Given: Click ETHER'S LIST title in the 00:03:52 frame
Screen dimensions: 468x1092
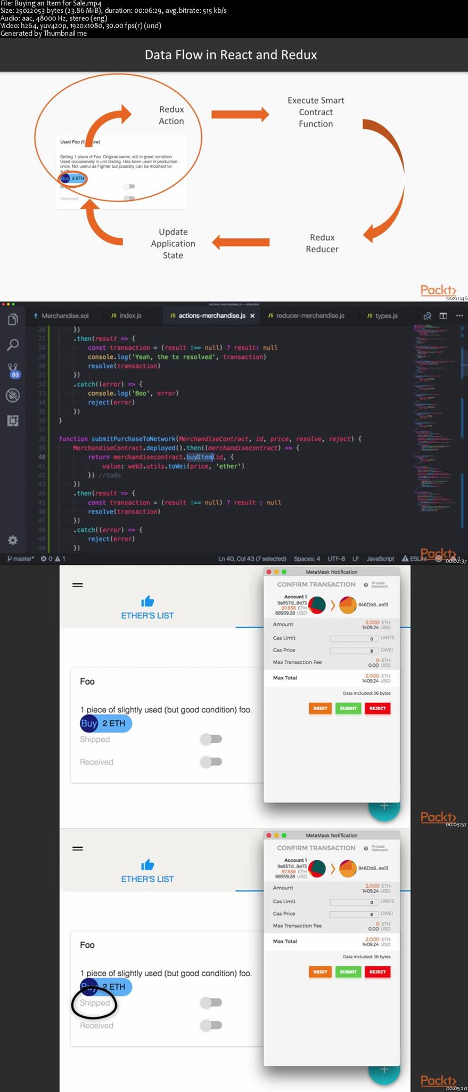Looking at the screenshot, I should point(147,615).
